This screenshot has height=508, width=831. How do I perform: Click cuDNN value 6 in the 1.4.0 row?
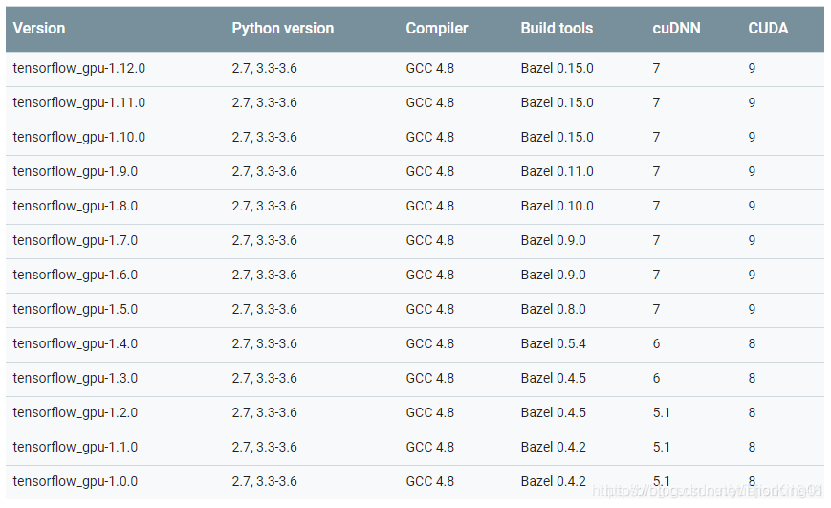(x=656, y=344)
